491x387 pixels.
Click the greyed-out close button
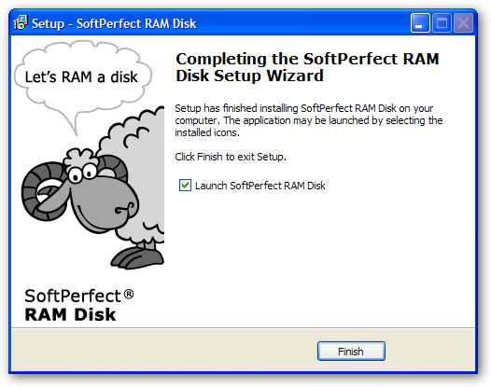(x=463, y=22)
